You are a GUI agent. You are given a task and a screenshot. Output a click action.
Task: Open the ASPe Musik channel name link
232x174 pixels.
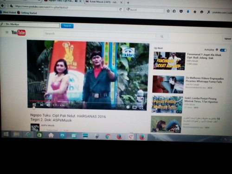click(48, 125)
